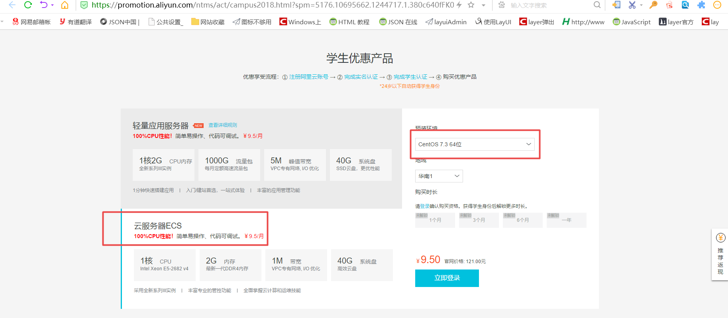Open the blue puzzle extensions icon

click(701, 5)
